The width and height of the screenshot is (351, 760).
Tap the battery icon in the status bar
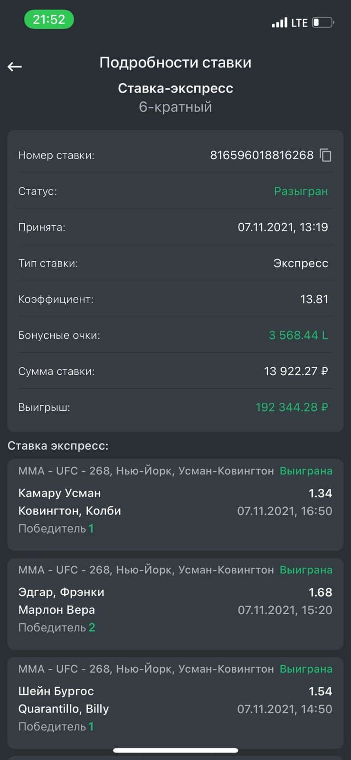[323, 22]
